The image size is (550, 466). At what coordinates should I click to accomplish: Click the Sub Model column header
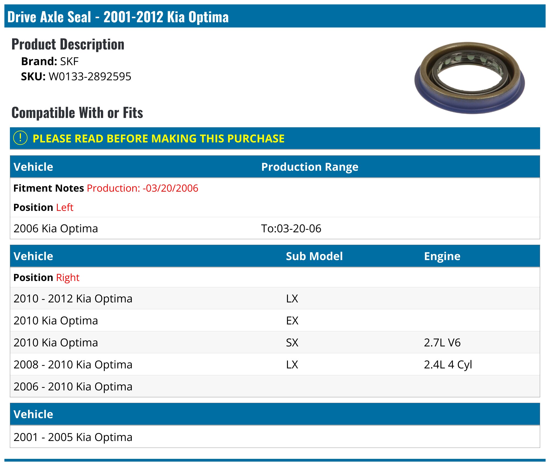click(314, 256)
